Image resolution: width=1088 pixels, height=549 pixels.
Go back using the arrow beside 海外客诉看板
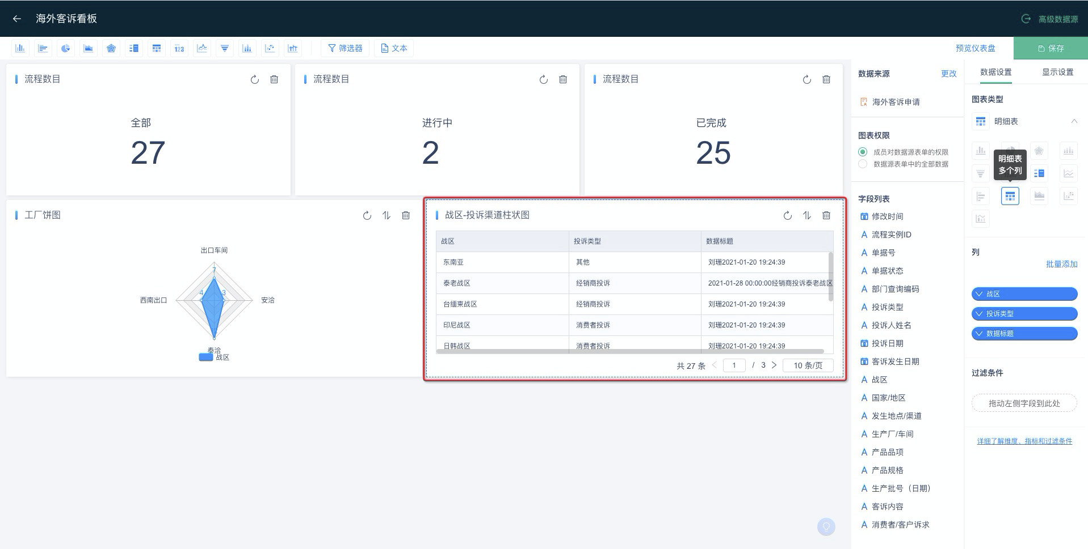click(17, 19)
